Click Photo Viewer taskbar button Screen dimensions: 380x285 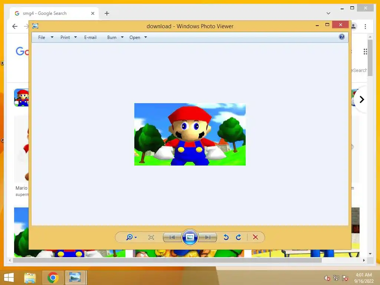coord(75,278)
